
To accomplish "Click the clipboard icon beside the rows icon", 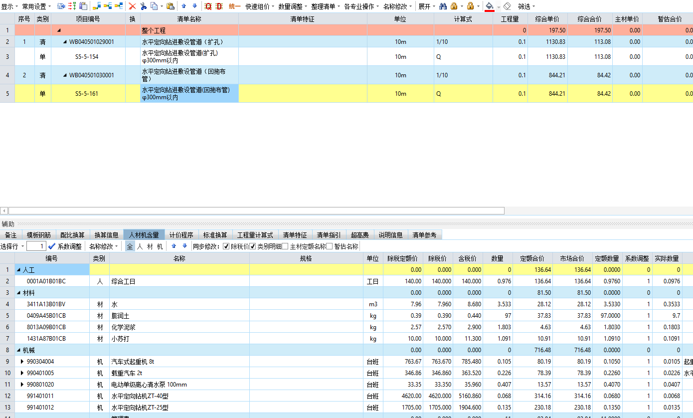I will click(x=83, y=6).
